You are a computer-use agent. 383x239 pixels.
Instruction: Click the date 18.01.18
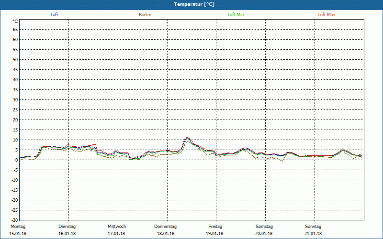pos(166,234)
